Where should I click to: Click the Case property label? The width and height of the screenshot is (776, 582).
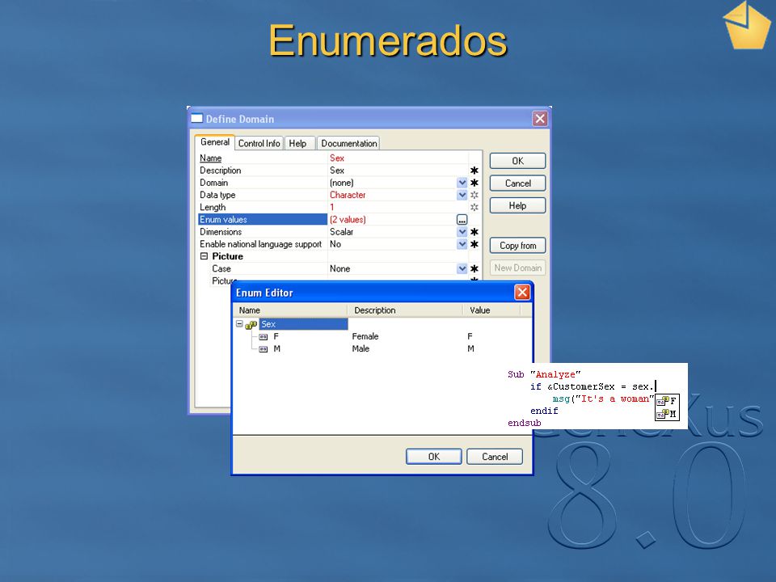[x=221, y=268]
